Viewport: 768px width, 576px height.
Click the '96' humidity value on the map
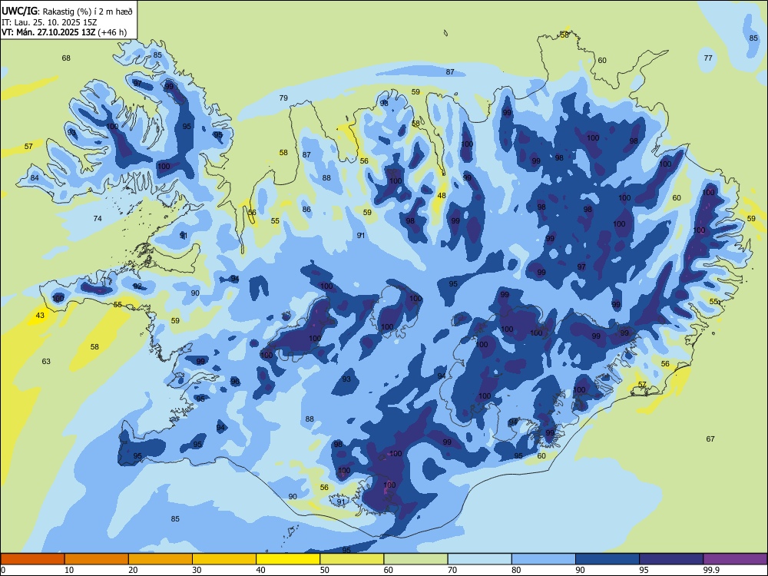(x=235, y=382)
